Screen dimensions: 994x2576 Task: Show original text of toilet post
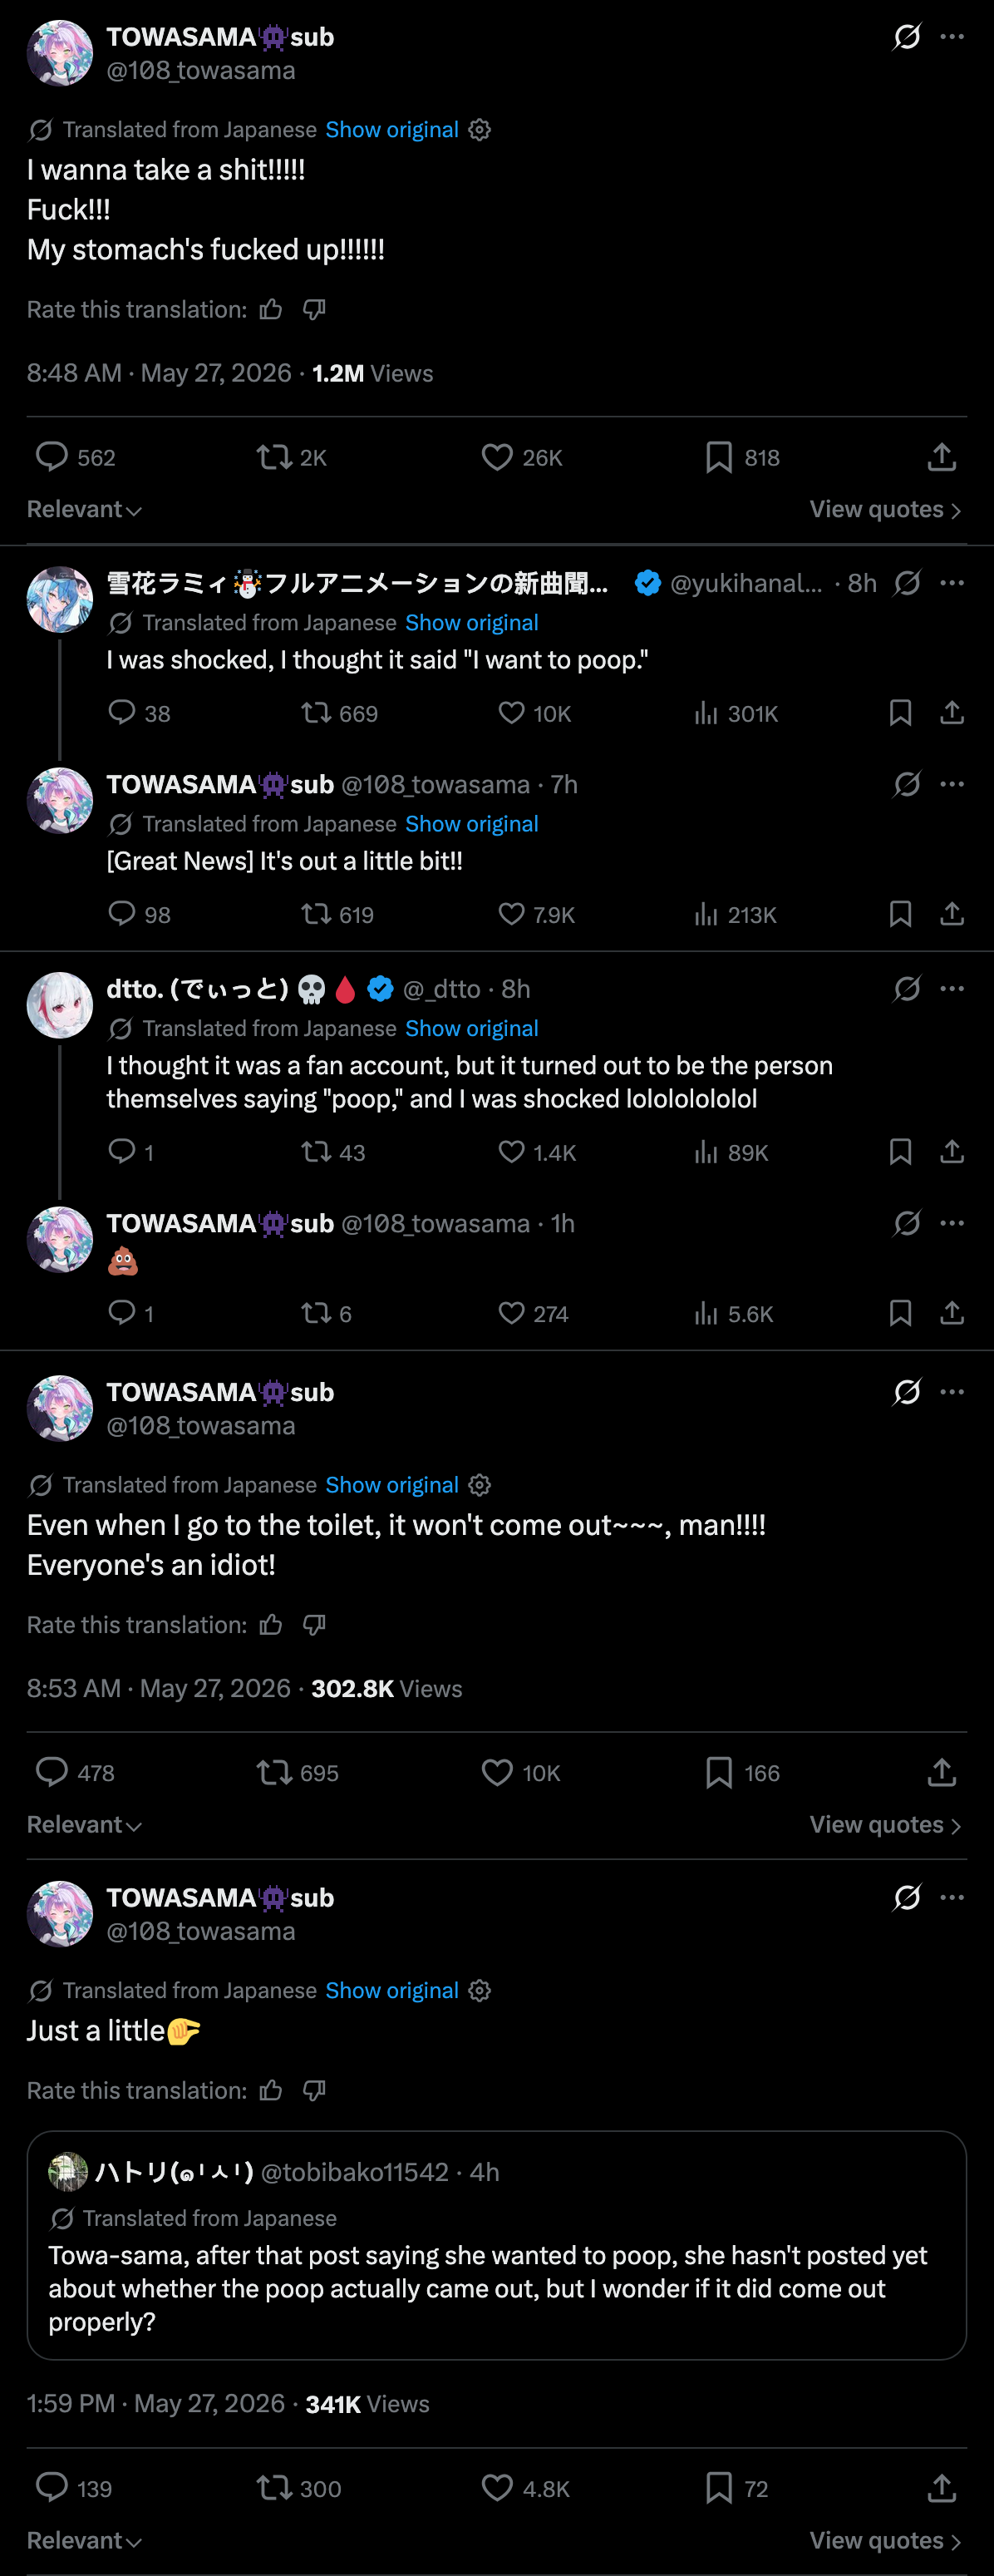coord(392,1485)
